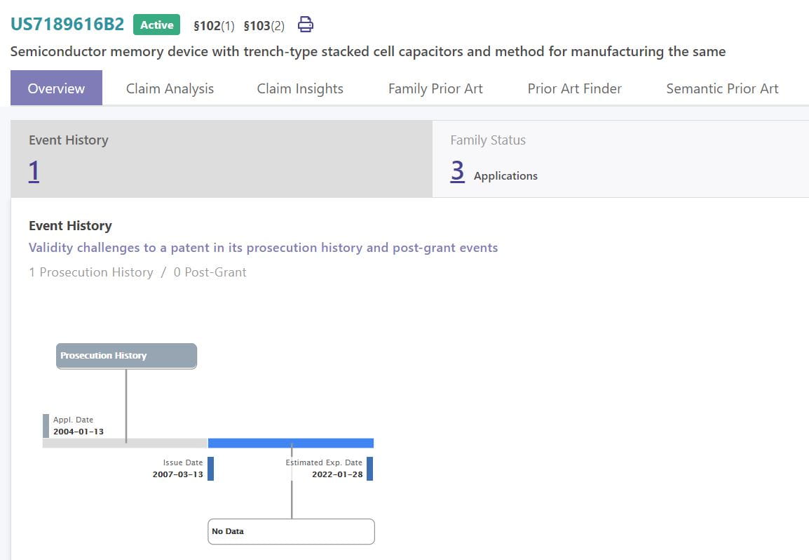Click the No Data post-grant box

pos(291,532)
